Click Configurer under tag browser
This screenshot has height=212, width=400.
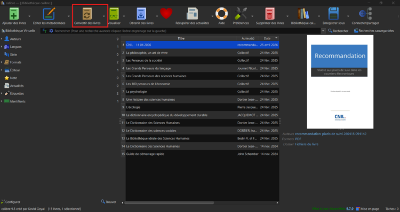tap(11, 202)
